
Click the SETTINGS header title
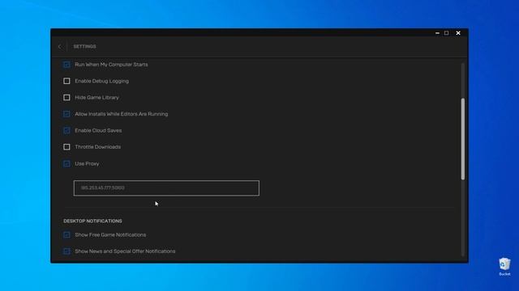pos(84,47)
